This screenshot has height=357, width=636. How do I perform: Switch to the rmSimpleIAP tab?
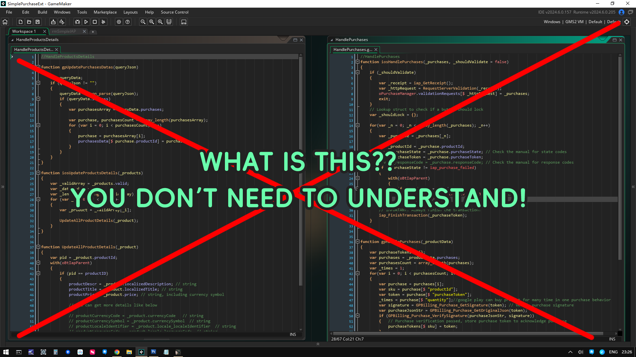pyautogui.click(x=64, y=31)
